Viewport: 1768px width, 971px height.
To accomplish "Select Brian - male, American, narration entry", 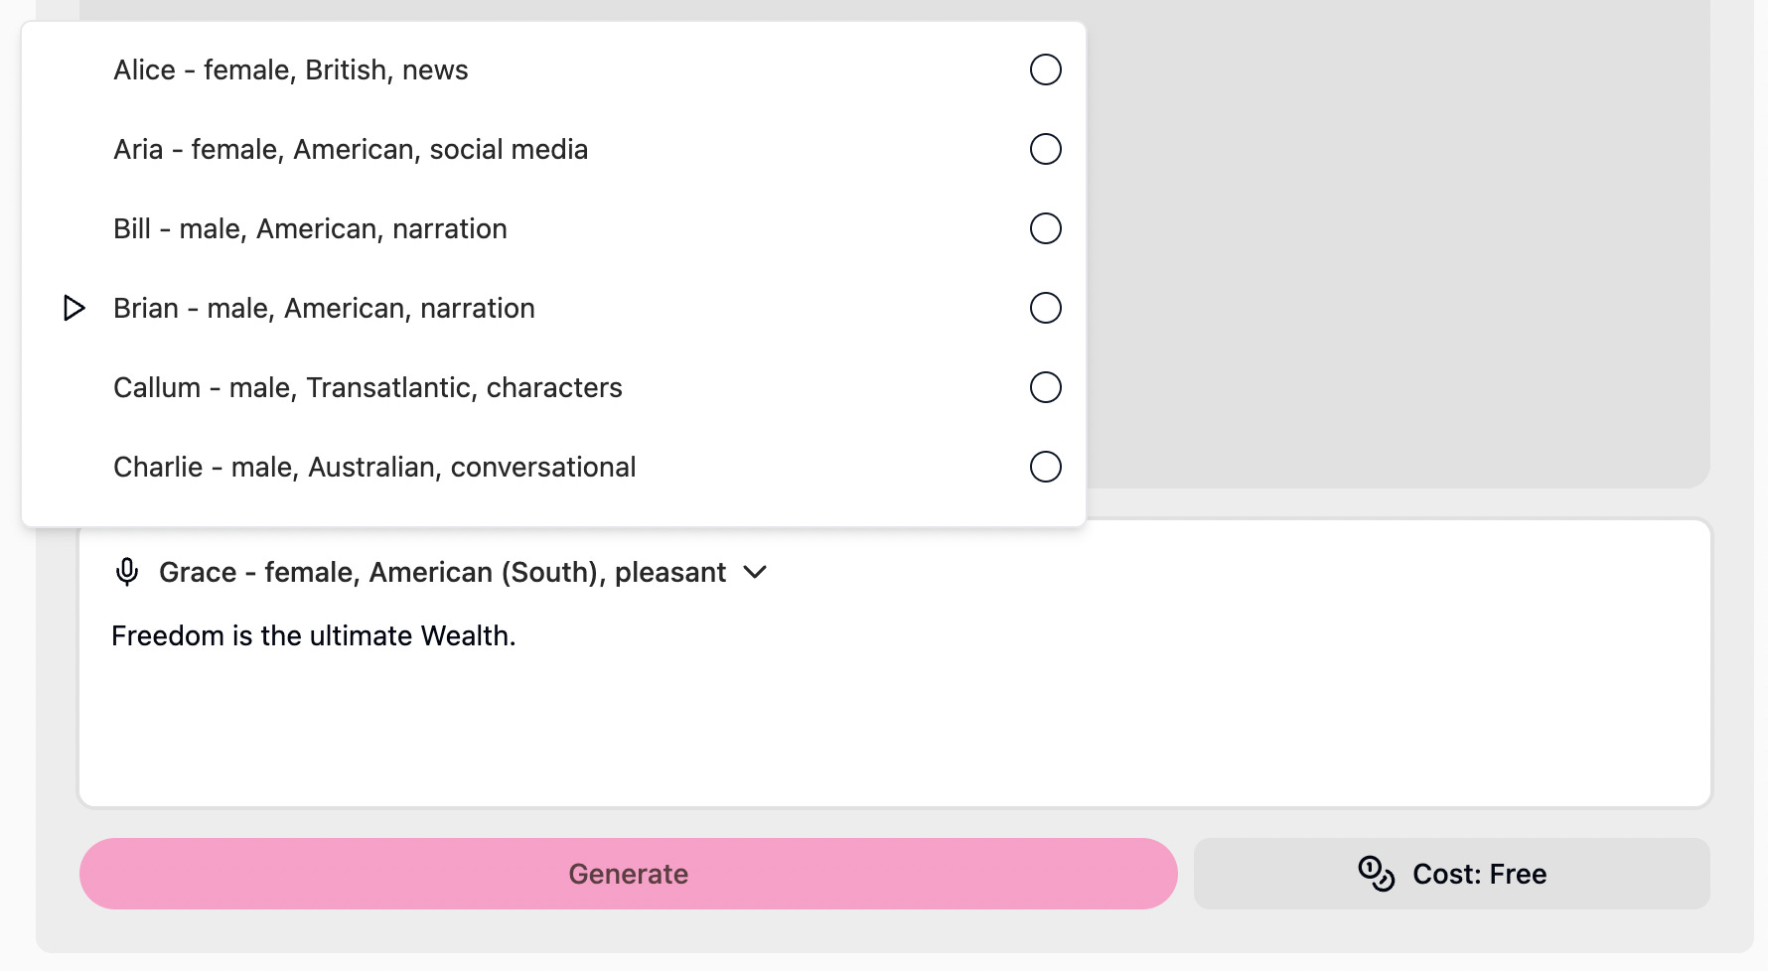I will [553, 308].
